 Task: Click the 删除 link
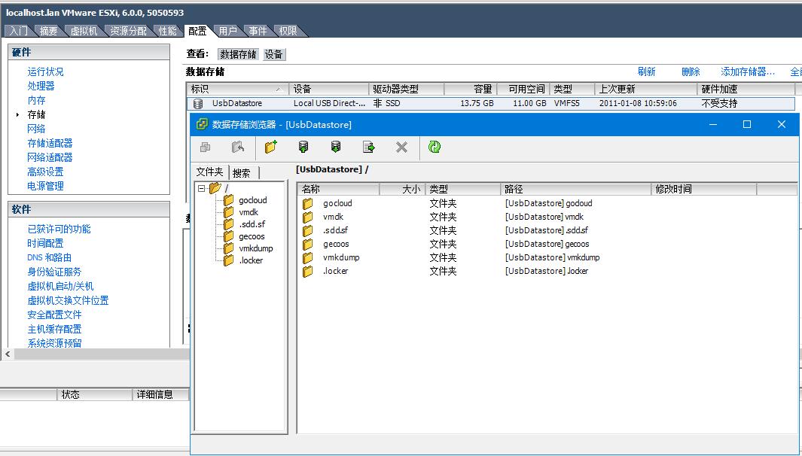(691, 71)
